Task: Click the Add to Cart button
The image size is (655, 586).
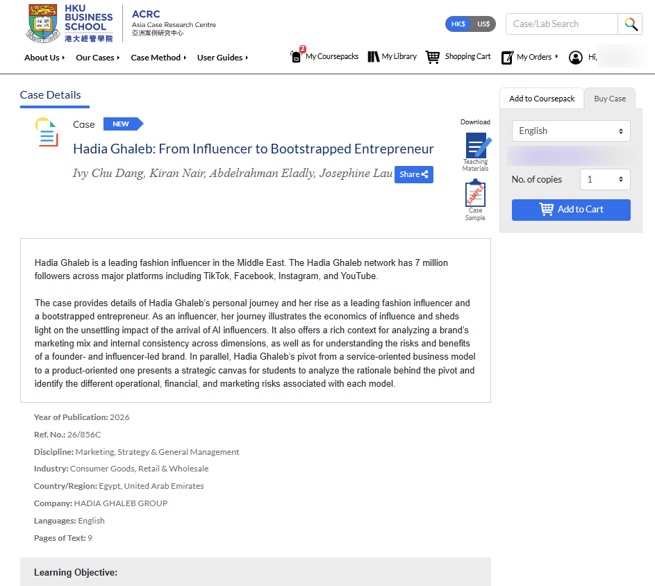Action: (571, 210)
